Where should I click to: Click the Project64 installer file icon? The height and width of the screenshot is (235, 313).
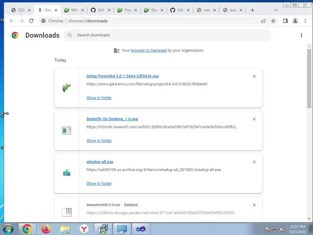[66, 88]
